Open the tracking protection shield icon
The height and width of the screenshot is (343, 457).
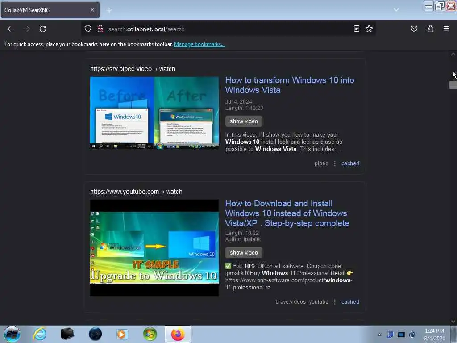(x=88, y=29)
